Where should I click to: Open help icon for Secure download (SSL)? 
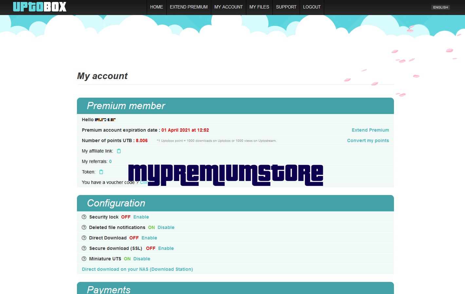tap(84, 248)
